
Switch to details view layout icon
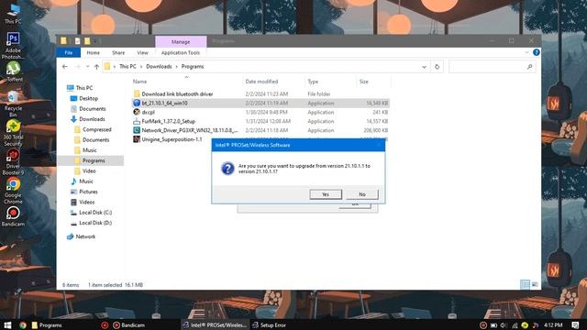pos(526,285)
